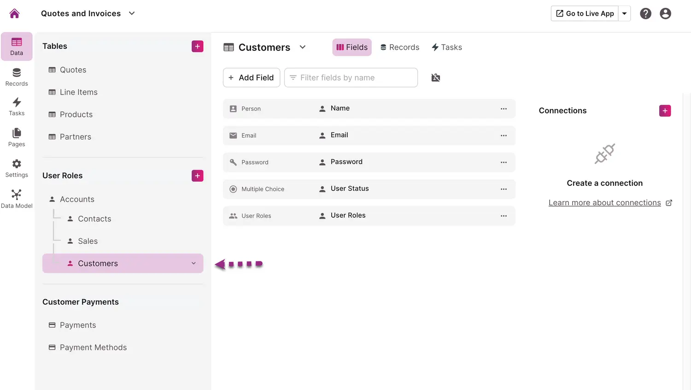Switch to the Tasks tab in Customers
691x390 pixels.
click(446, 47)
